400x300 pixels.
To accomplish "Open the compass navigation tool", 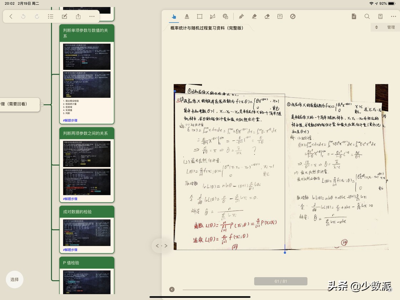I will pyautogui.click(x=293, y=16).
